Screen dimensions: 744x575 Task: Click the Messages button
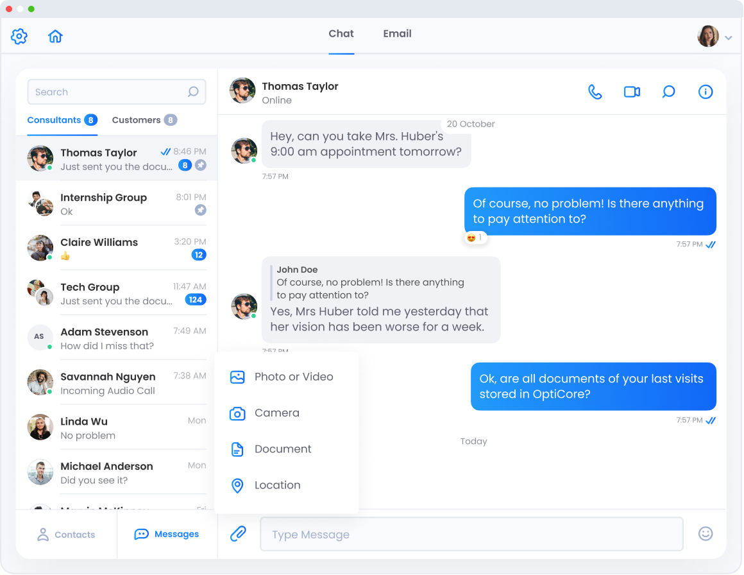point(167,534)
